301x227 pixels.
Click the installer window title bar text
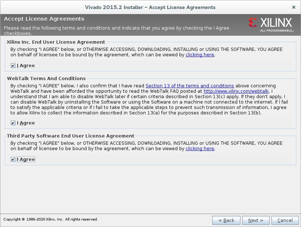150,7
